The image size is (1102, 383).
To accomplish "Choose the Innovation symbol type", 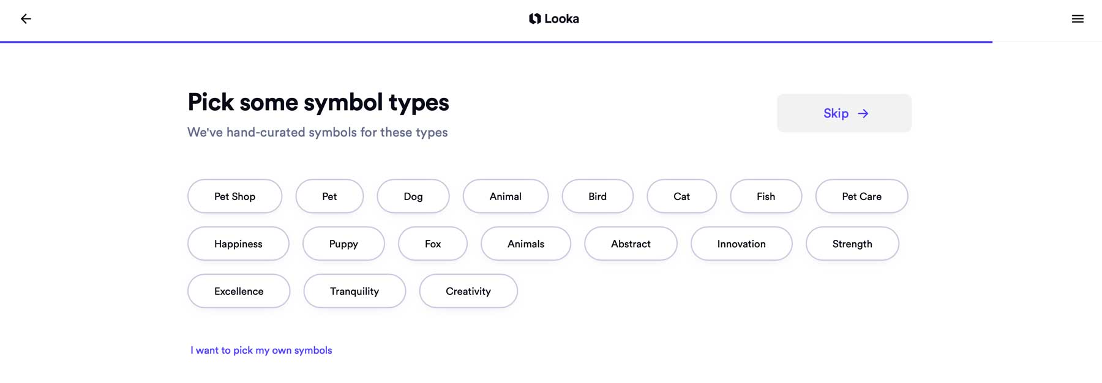I will pos(741,244).
